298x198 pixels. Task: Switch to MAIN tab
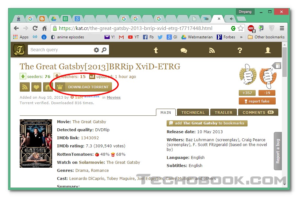(x=166, y=112)
